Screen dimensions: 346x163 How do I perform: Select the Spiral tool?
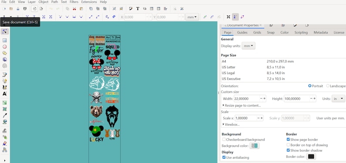[4, 66]
